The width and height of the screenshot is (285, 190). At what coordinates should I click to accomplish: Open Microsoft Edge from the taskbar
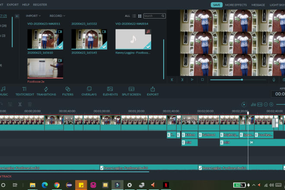coord(45,185)
